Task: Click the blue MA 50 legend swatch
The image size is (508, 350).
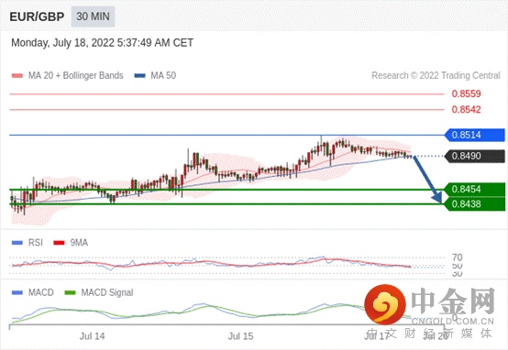Action: pyautogui.click(x=140, y=76)
